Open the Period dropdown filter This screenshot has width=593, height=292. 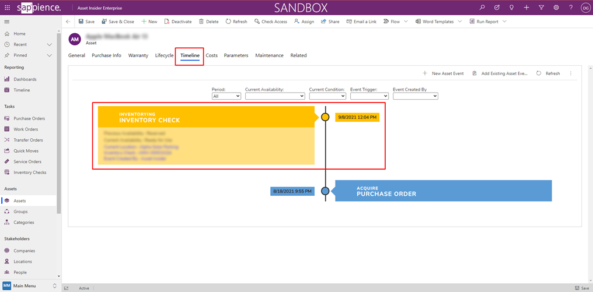pyautogui.click(x=226, y=96)
